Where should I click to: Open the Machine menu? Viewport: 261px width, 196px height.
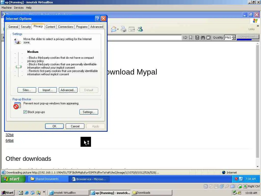[x=6, y=8]
